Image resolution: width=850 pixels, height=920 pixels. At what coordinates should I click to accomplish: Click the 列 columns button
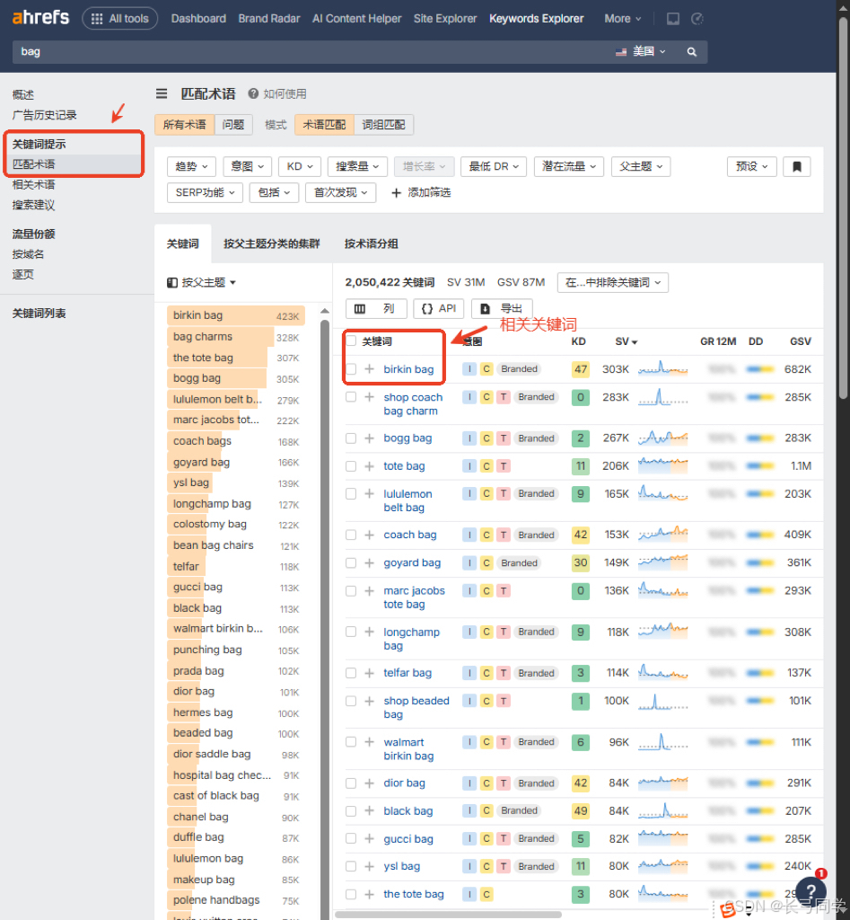tap(376, 309)
